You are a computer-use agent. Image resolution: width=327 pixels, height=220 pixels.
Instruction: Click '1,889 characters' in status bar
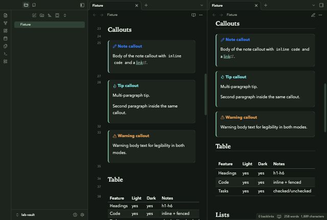(312, 216)
